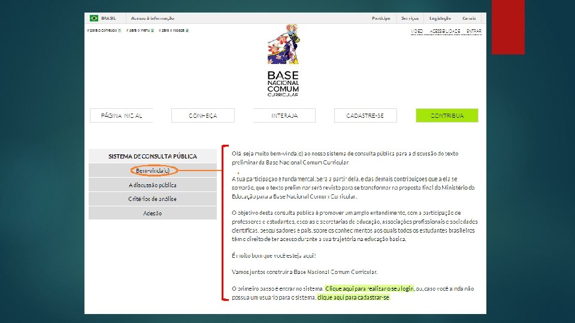Click the Brazil flag icon
The width and height of the screenshot is (575, 323).
pos(94,18)
